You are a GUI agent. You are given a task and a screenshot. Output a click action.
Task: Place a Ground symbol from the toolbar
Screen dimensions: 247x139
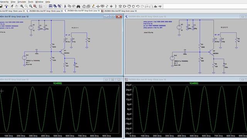pyautogui.click(x=98, y=6)
